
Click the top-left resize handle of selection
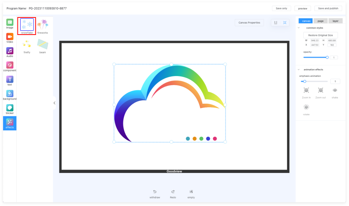(x=114, y=64)
